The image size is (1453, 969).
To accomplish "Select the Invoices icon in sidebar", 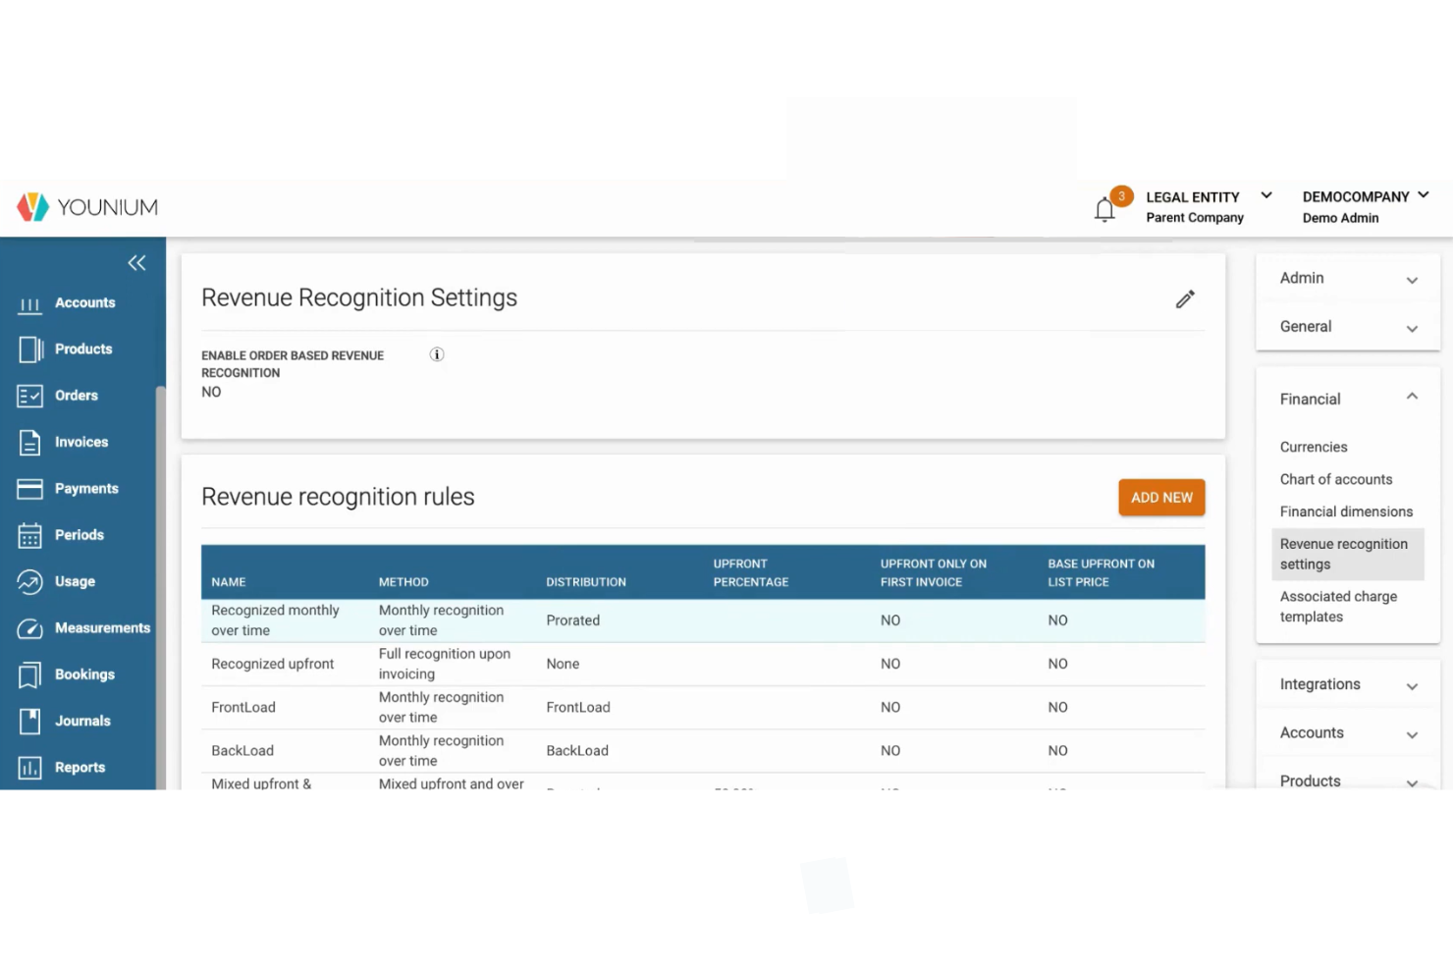I will tap(28, 442).
